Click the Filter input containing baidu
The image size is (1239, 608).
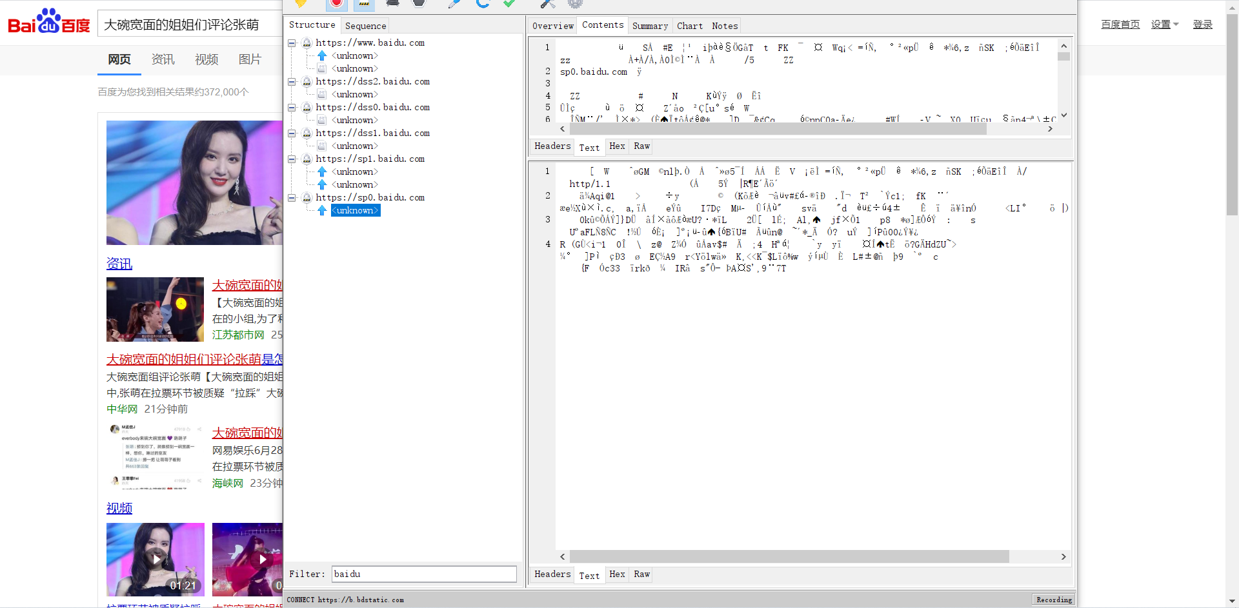pos(424,574)
